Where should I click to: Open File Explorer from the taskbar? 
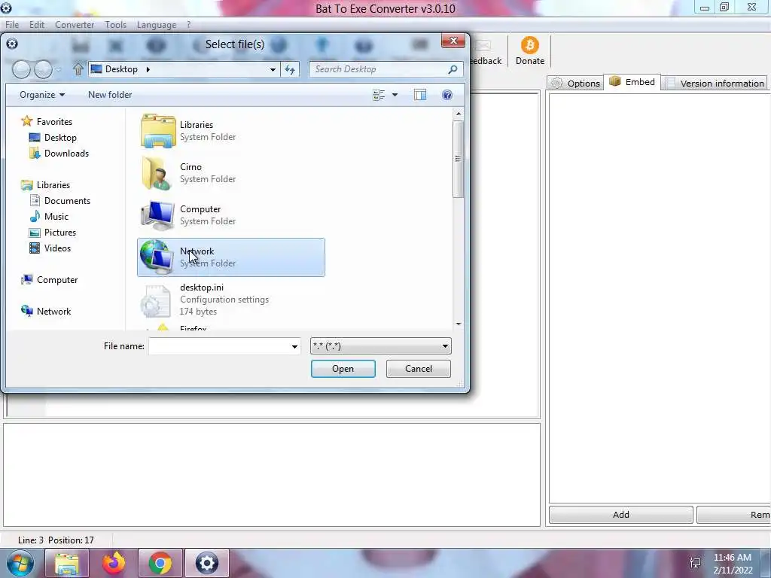click(x=67, y=563)
